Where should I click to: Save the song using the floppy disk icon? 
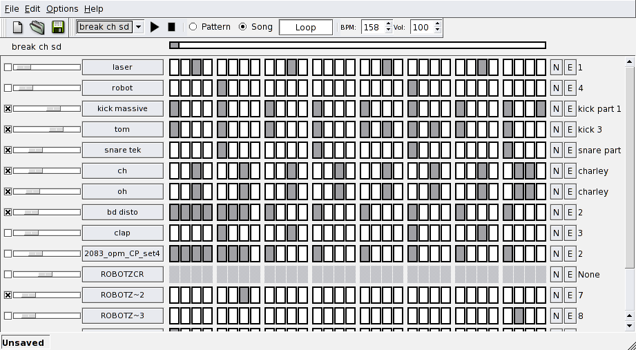(58, 27)
